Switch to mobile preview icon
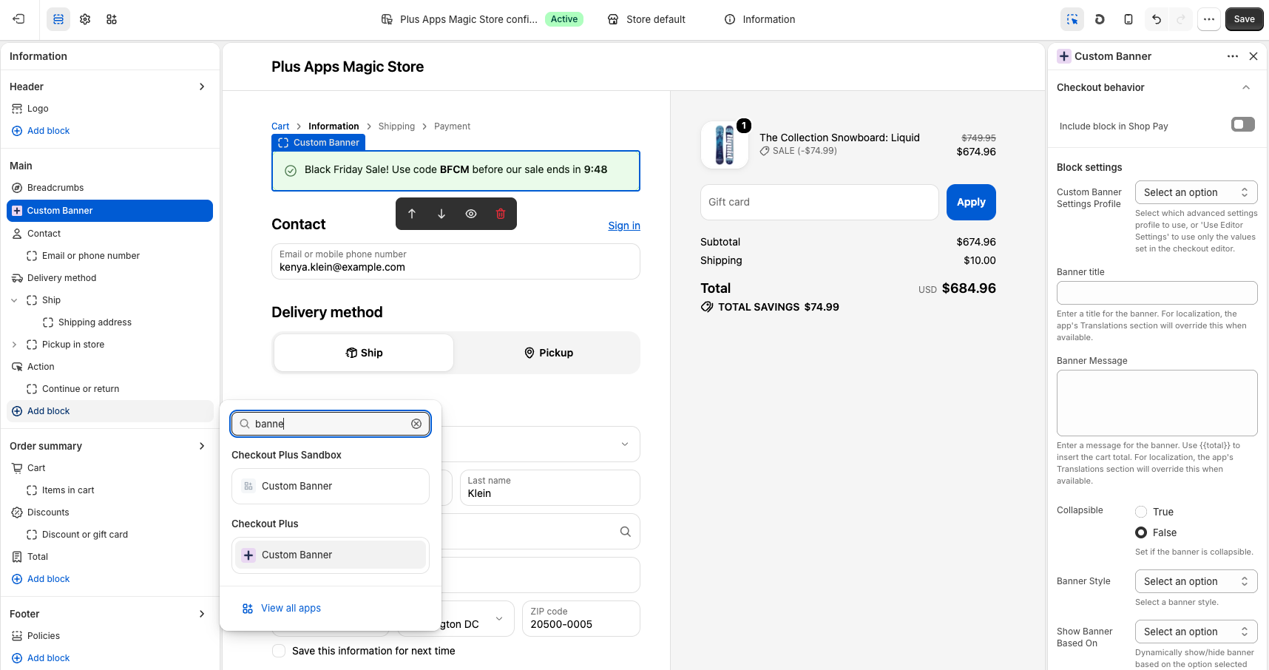 (x=1128, y=19)
